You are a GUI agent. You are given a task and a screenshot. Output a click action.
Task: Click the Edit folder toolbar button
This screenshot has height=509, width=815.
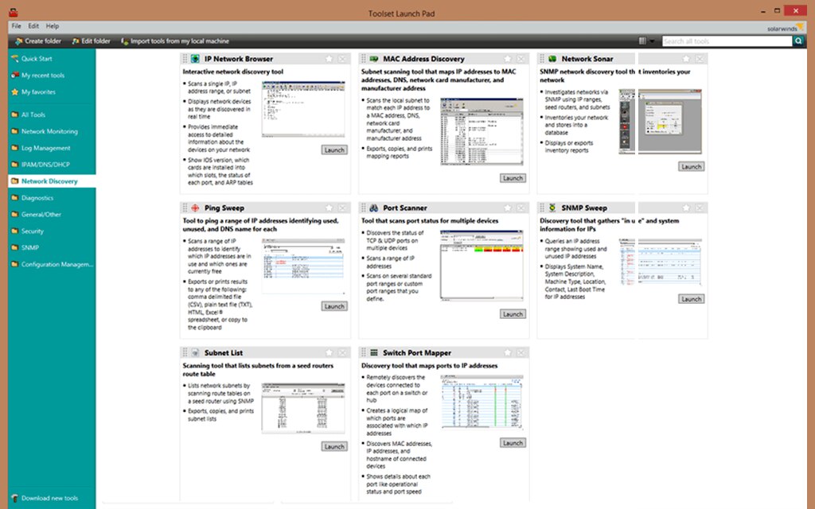click(x=89, y=41)
